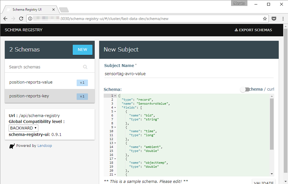
Task: Click the "double" type on line 15
Action: tap(151, 151)
